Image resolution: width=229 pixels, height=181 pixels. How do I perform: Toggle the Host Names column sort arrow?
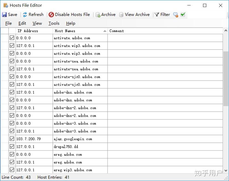[x=105, y=31]
